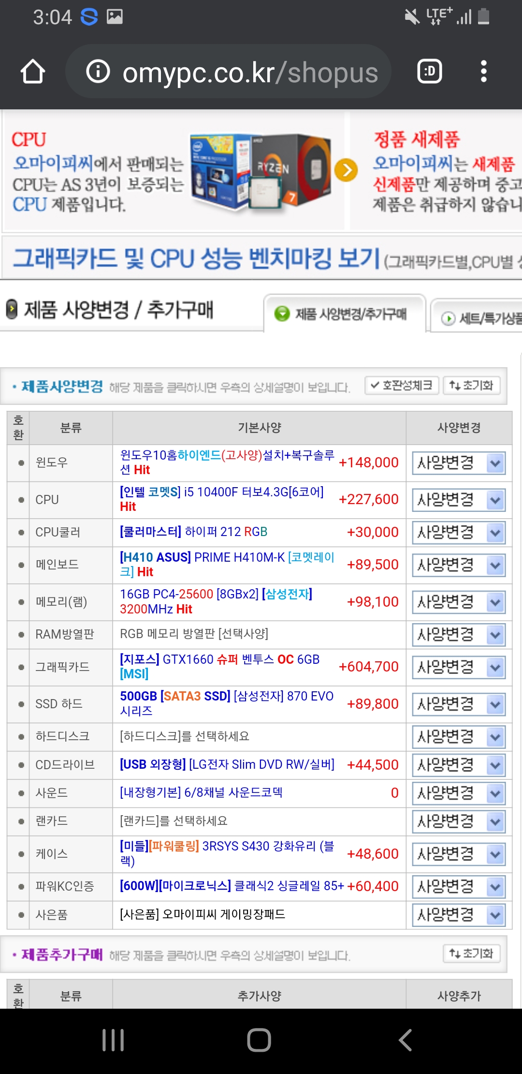Click the 그래픽카드 category cell
522x1074 pixels.
click(71, 667)
